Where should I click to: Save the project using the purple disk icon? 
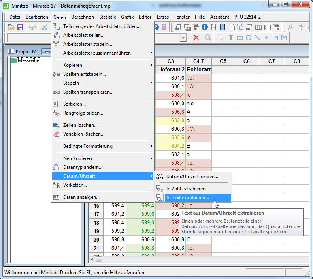point(20,27)
